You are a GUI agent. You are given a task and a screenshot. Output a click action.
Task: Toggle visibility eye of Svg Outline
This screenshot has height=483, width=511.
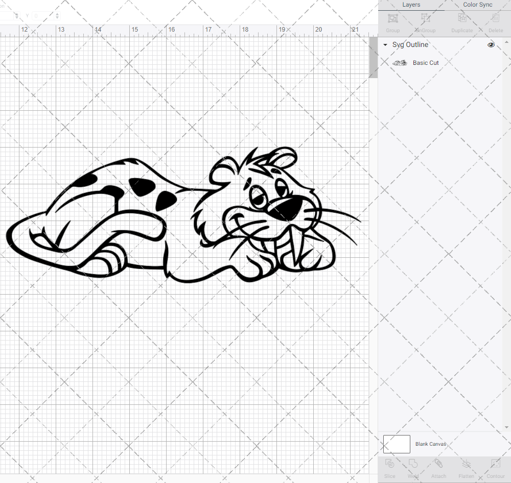[x=491, y=45]
